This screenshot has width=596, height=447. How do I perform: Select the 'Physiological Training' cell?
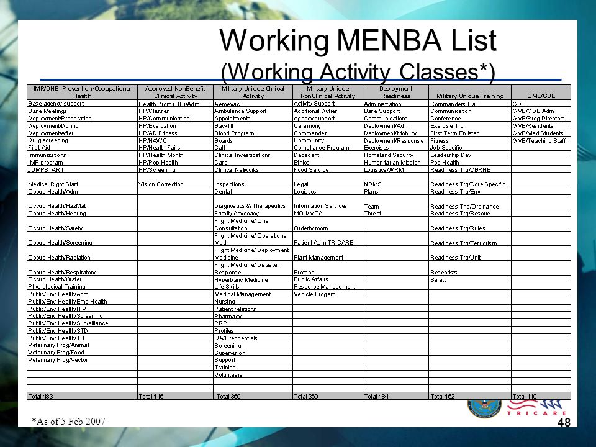[x=82, y=287]
